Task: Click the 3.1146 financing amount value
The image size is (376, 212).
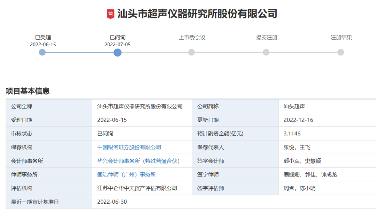Action: point(292,134)
